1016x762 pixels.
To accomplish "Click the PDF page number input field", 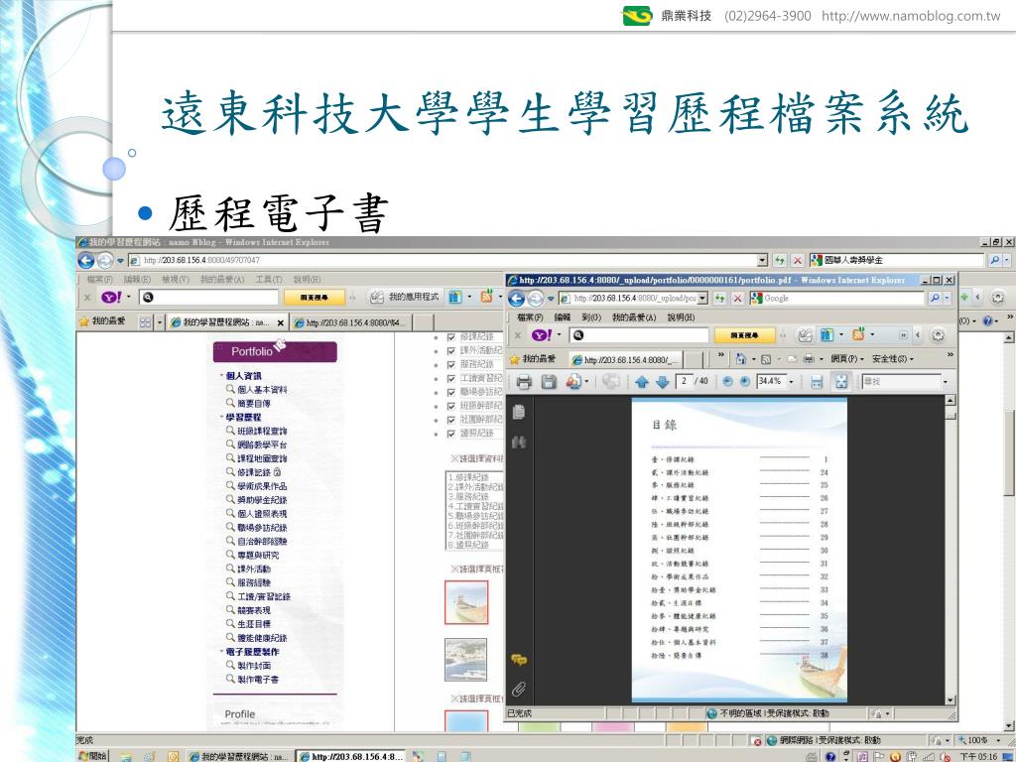I will click(x=684, y=382).
